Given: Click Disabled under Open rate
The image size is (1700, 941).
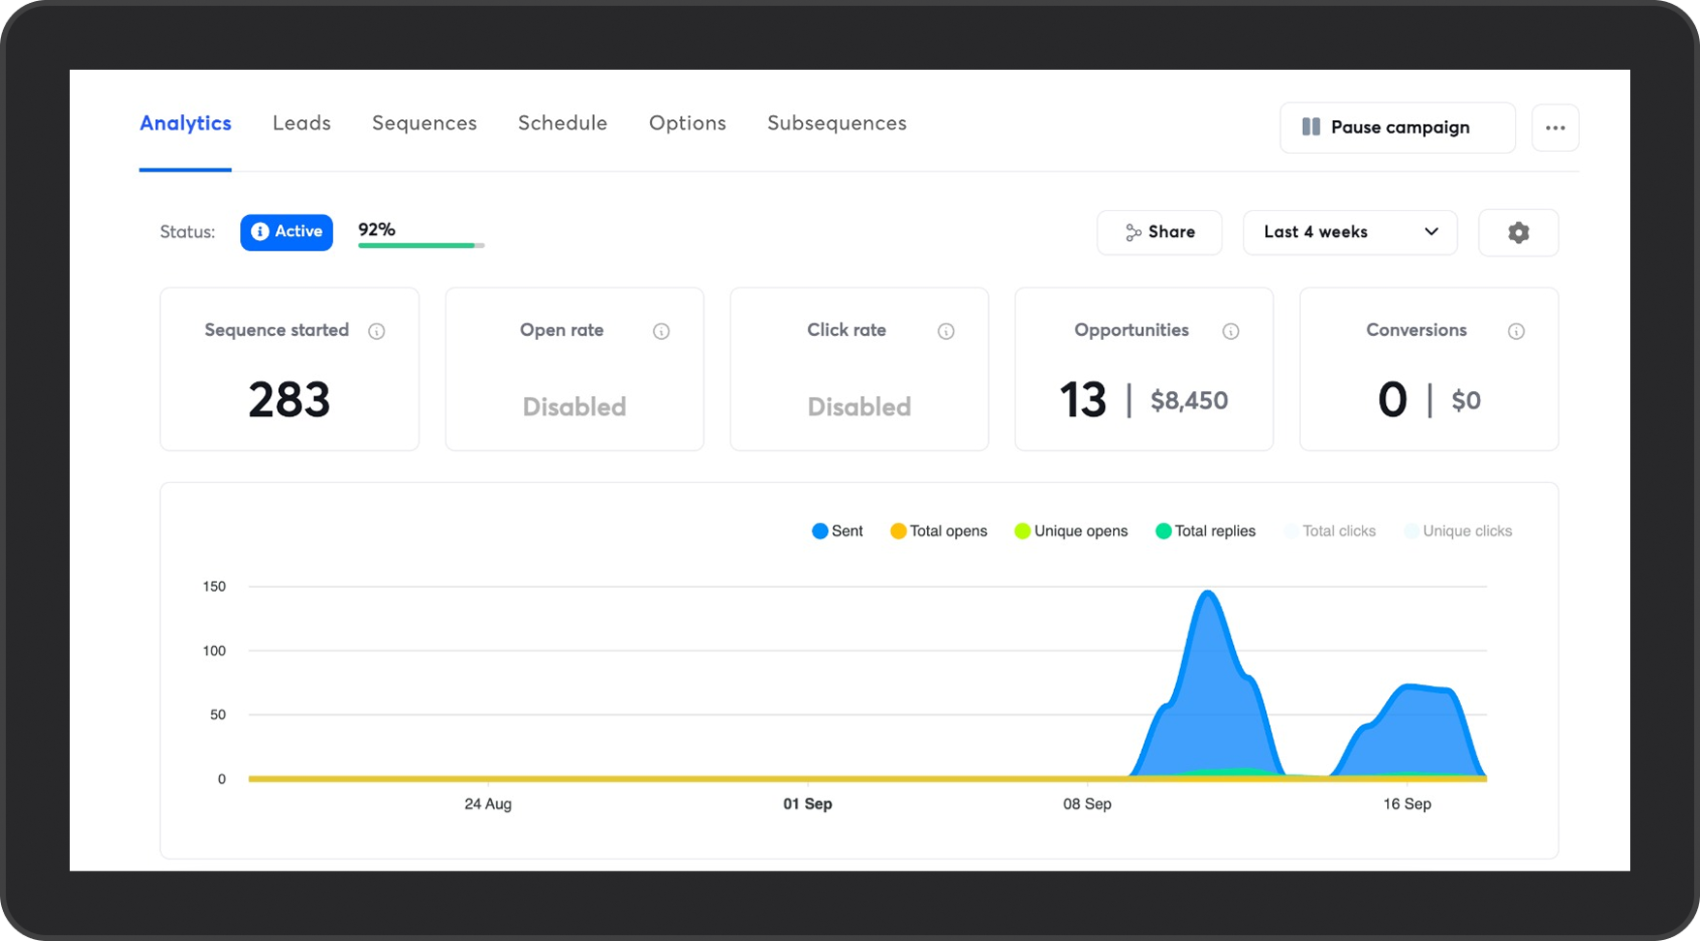Looking at the screenshot, I should click(x=574, y=407).
